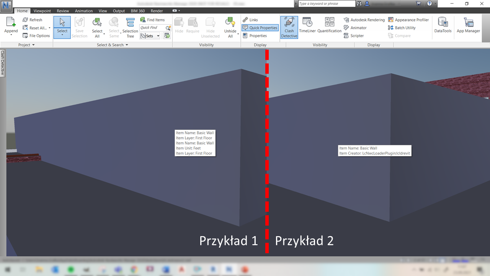This screenshot has width=490, height=276.
Task: Open Autodesk Rendering panel
Action: (364, 20)
